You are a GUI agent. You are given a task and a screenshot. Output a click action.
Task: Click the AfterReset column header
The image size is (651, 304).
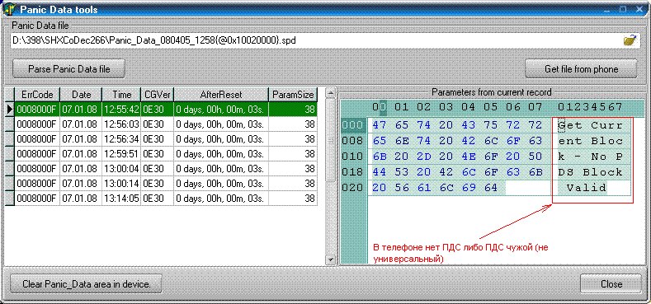(x=221, y=95)
